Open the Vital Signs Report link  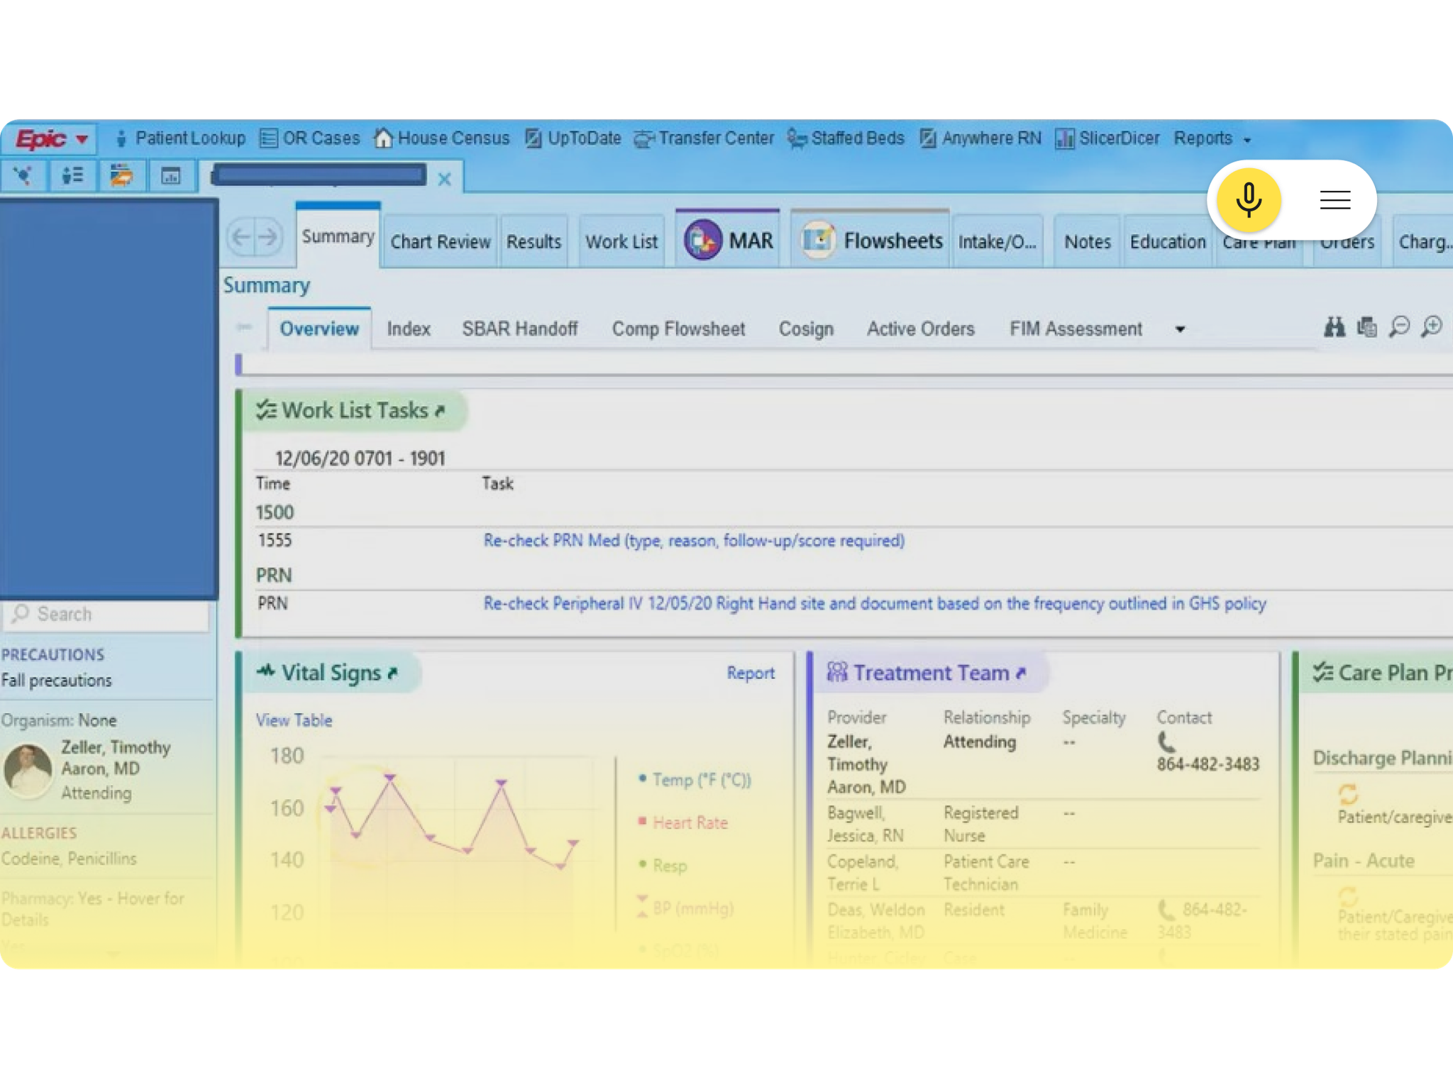[751, 673]
